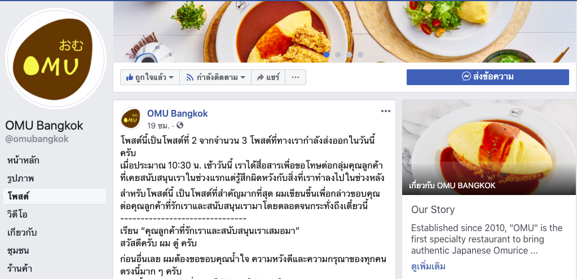Select fourth cover photo carousel dot

pyautogui.click(x=360, y=55)
